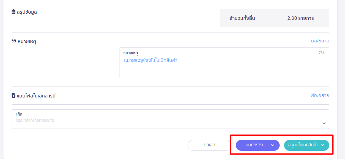Click the 974 character counter
This screenshot has height=159, width=345.
pos(321,53)
